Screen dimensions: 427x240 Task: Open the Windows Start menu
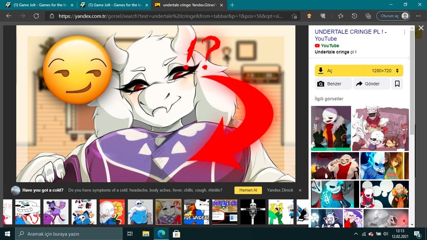(x=7, y=234)
